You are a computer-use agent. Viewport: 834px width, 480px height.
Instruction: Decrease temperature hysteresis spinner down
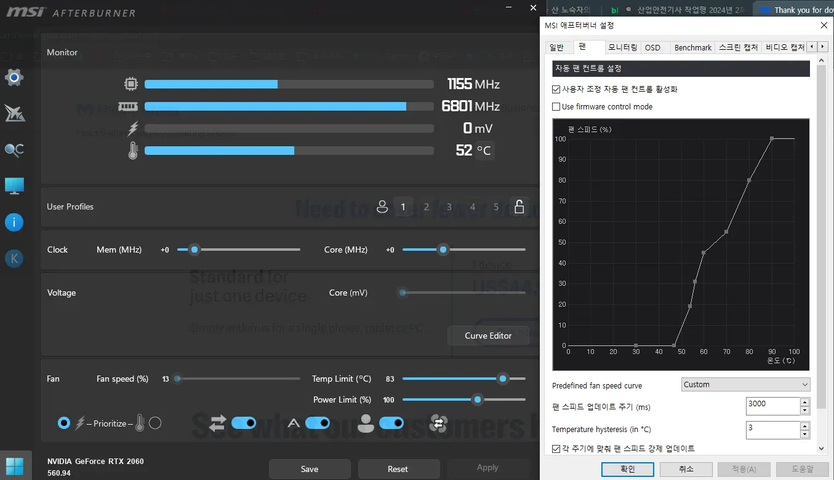(x=804, y=434)
